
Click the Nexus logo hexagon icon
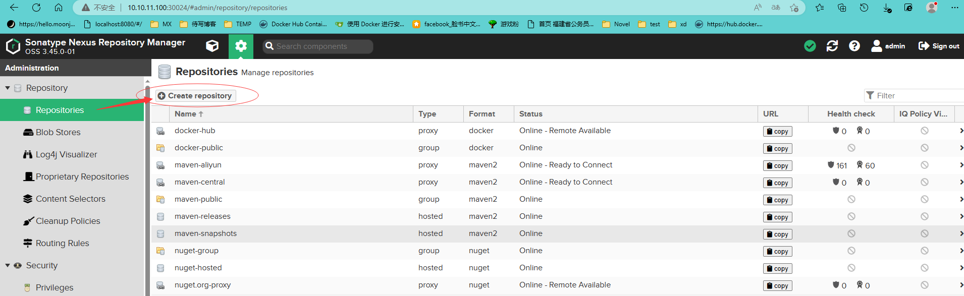(x=13, y=46)
